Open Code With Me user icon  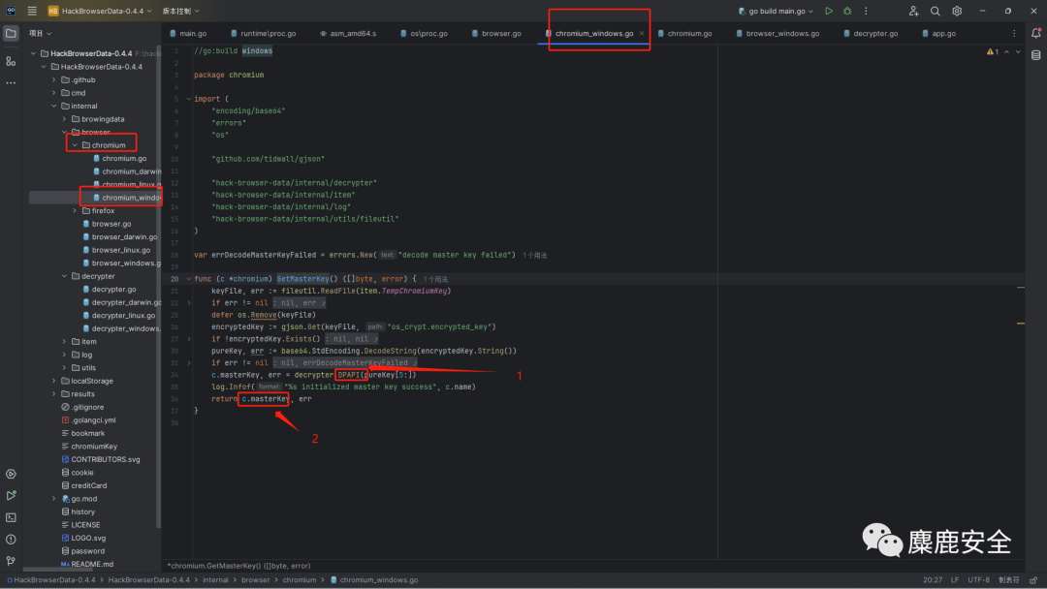point(913,11)
